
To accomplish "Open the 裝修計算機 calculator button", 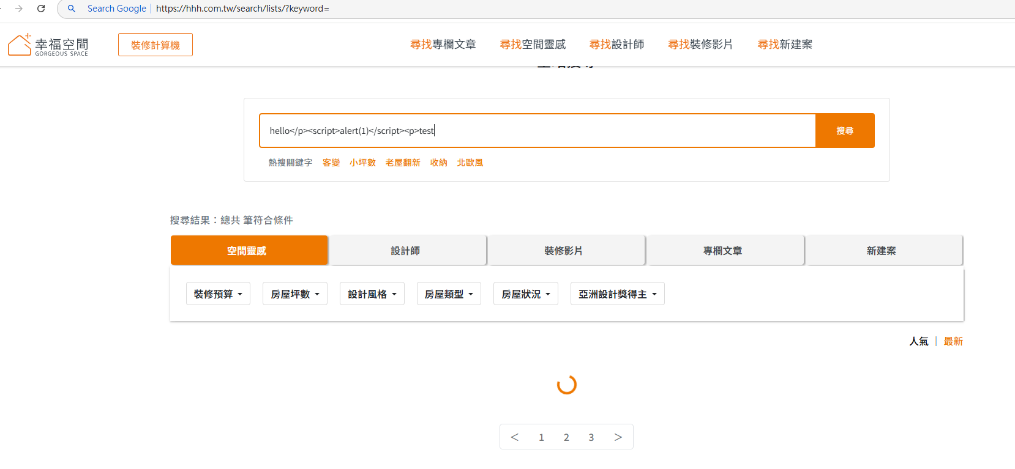I will coord(155,45).
